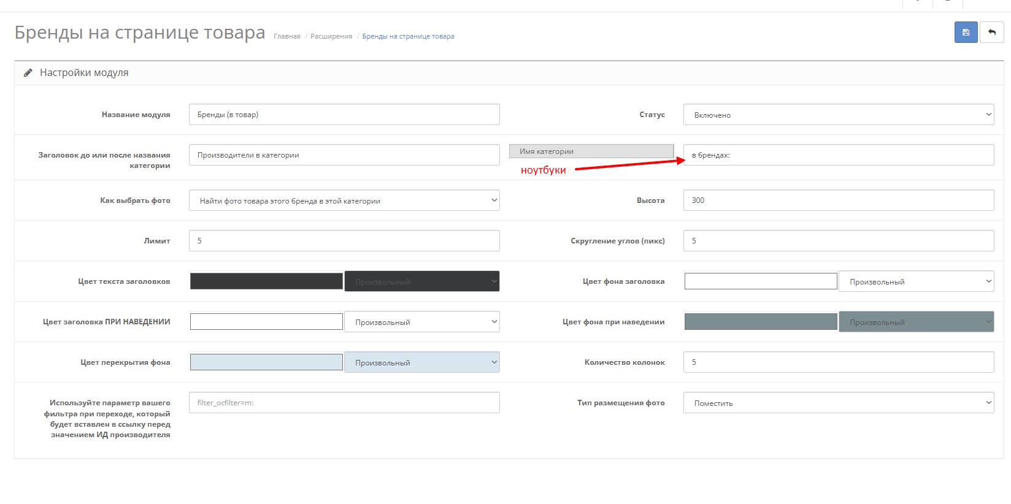
Task: Click the field containing в брендах:
Action: click(838, 155)
